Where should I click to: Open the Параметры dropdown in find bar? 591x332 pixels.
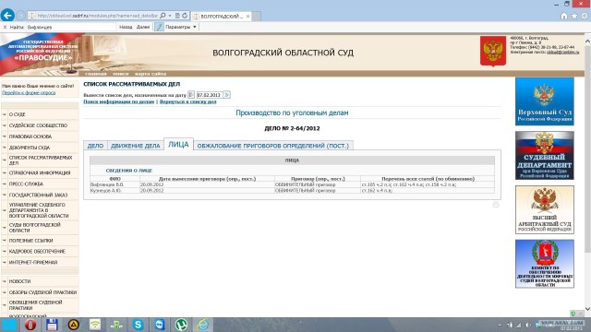[x=181, y=27]
